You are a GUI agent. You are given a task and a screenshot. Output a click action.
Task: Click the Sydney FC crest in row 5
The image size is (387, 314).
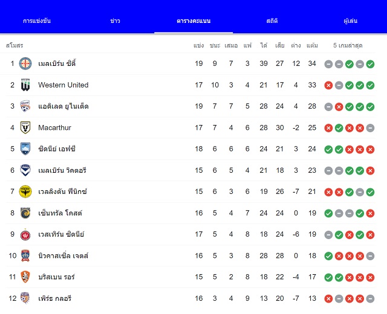pos(25,149)
